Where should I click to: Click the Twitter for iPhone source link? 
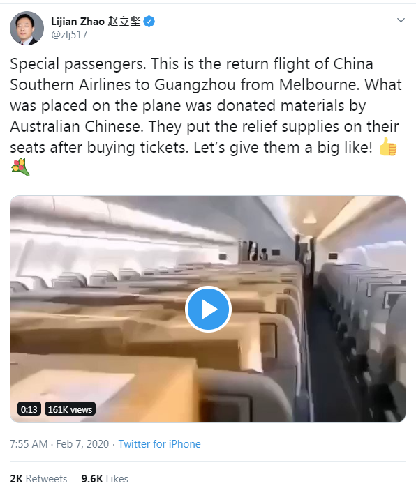pyautogui.click(x=159, y=444)
